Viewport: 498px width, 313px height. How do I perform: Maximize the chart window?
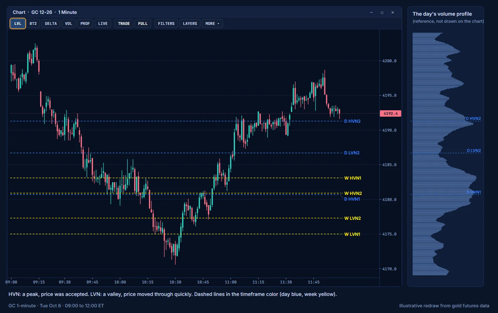click(x=382, y=12)
